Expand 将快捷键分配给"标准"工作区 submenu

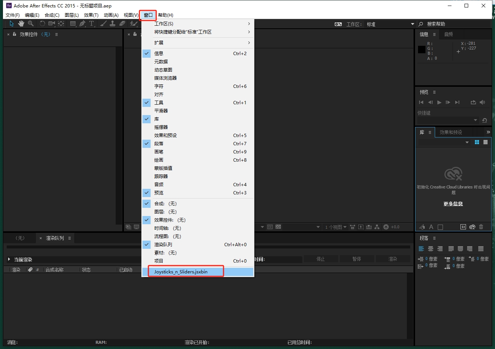[x=197, y=32]
